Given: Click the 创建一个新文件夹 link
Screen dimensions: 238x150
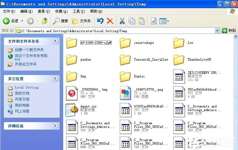Looking at the screenshot, I should point(29,50).
